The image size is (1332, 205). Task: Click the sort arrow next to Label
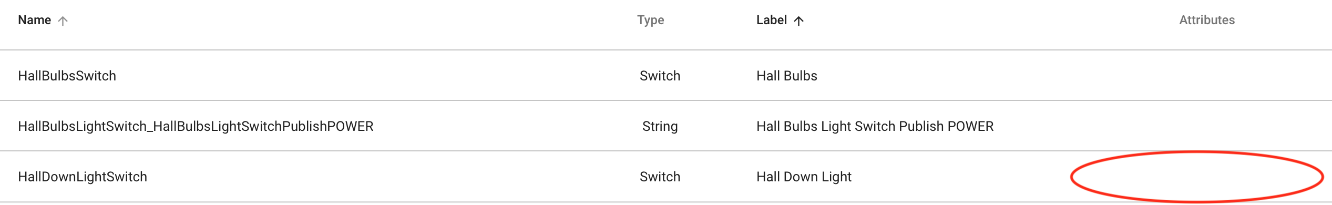tap(798, 21)
